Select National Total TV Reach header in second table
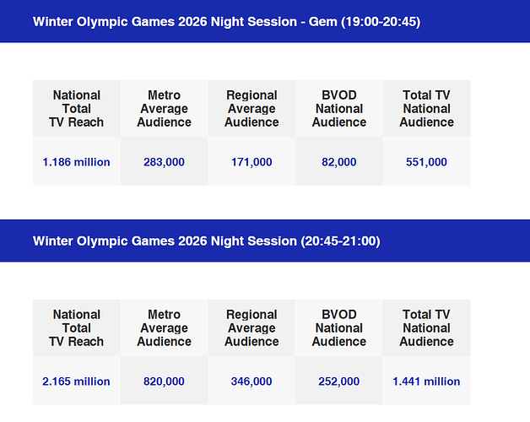Screen dimensions: 530x422 tap(77, 328)
